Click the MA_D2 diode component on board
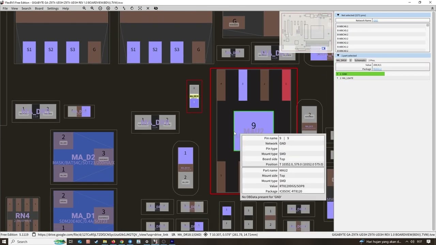 83,157
